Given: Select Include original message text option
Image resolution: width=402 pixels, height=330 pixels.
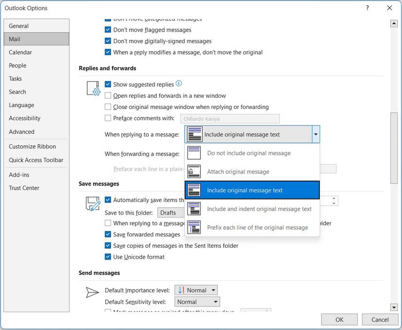Looking at the screenshot, I should 252,190.
